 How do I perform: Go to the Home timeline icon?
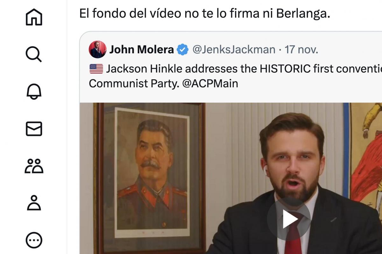coord(34,17)
